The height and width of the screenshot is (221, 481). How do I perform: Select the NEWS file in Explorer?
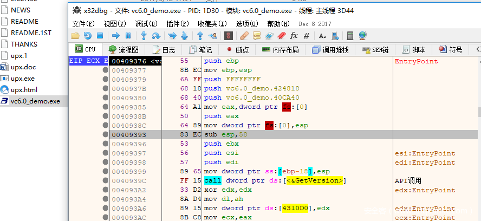21,10
